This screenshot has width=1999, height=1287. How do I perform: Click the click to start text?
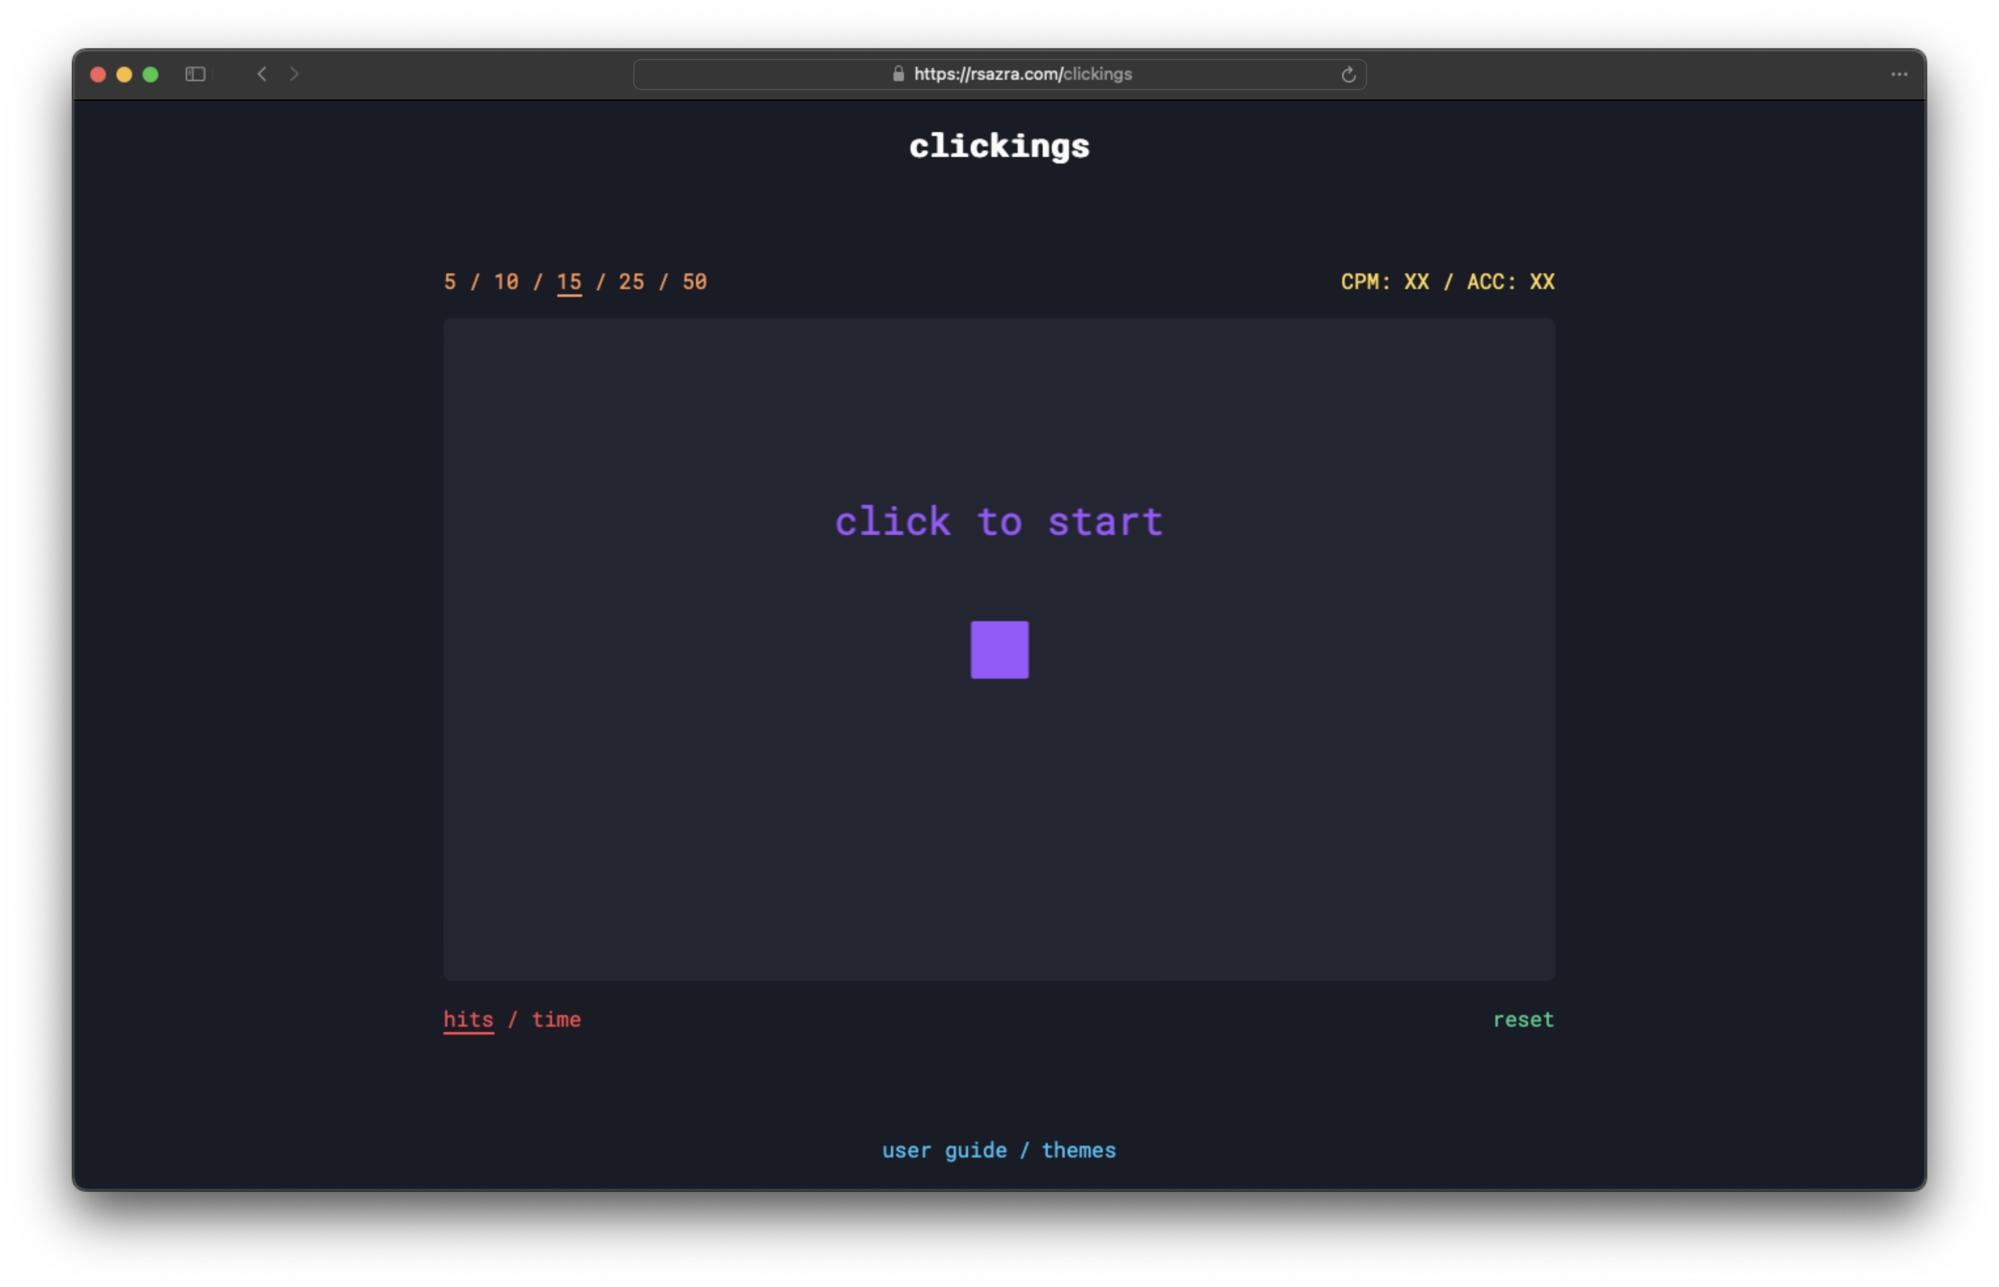click(999, 521)
